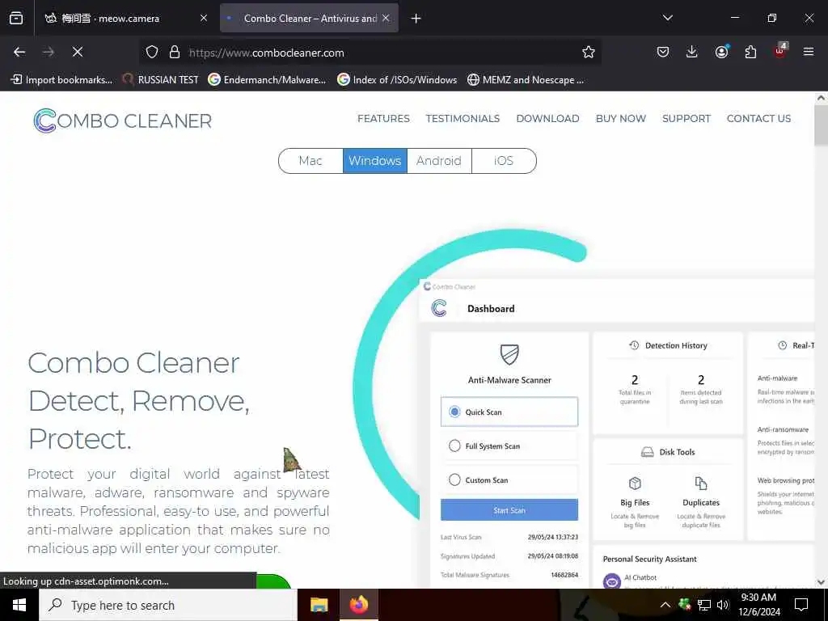Switch platform selector to Mac
This screenshot has width=828, height=621.
coord(310,161)
